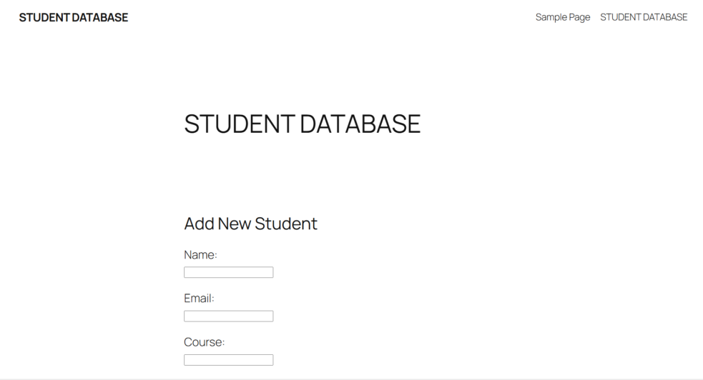The height and width of the screenshot is (380, 703).
Task: Click the word DATABASE in the page title
Action: pyautogui.click(x=360, y=124)
